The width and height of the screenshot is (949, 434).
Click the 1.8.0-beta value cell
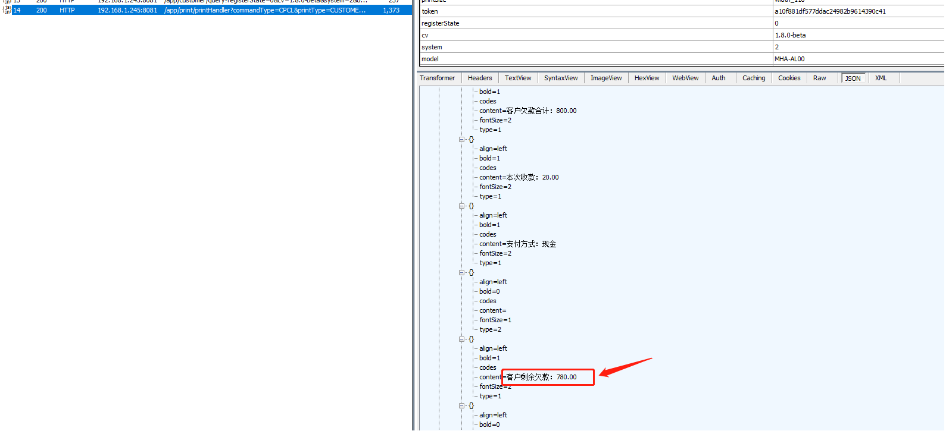(x=858, y=35)
